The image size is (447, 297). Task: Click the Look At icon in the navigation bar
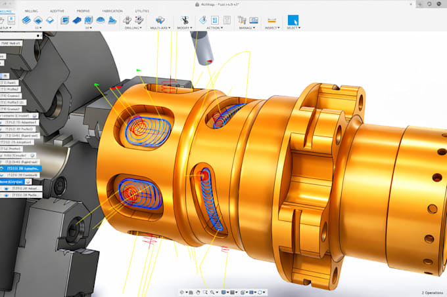tap(191, 292)
